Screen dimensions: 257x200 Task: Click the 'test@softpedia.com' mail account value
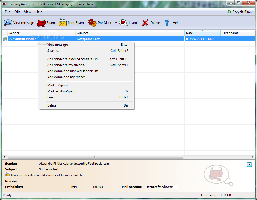click(x=160, y=187)
